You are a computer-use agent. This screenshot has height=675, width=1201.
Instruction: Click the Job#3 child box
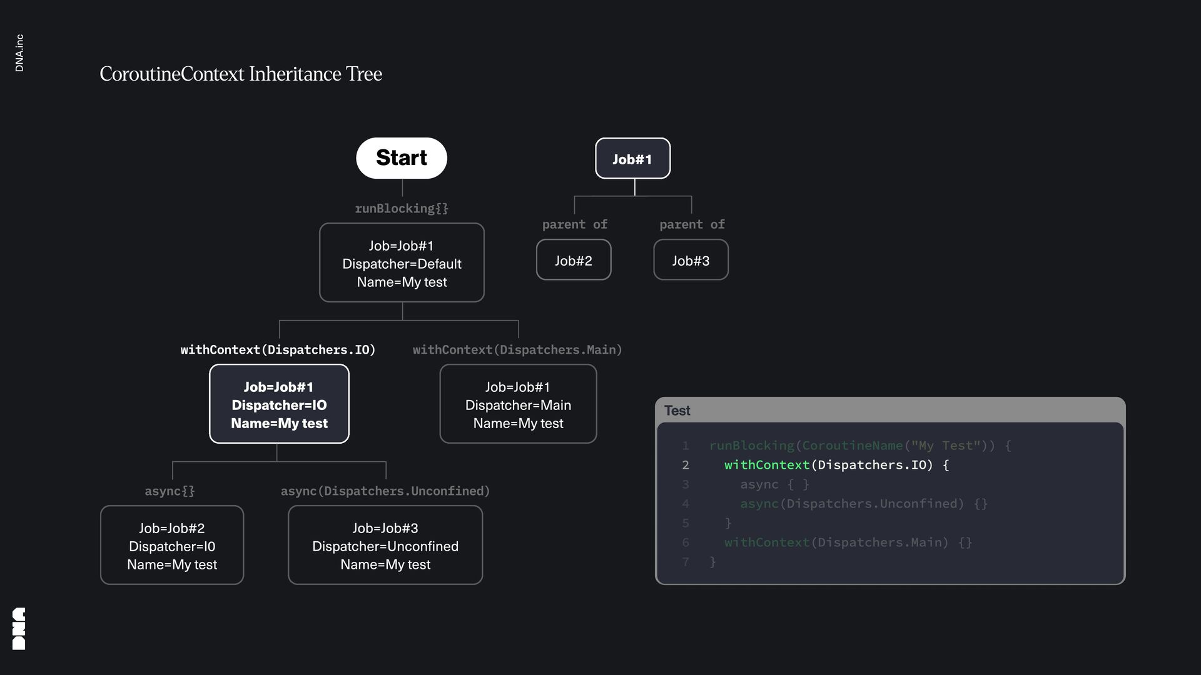(x=691, y=260)
